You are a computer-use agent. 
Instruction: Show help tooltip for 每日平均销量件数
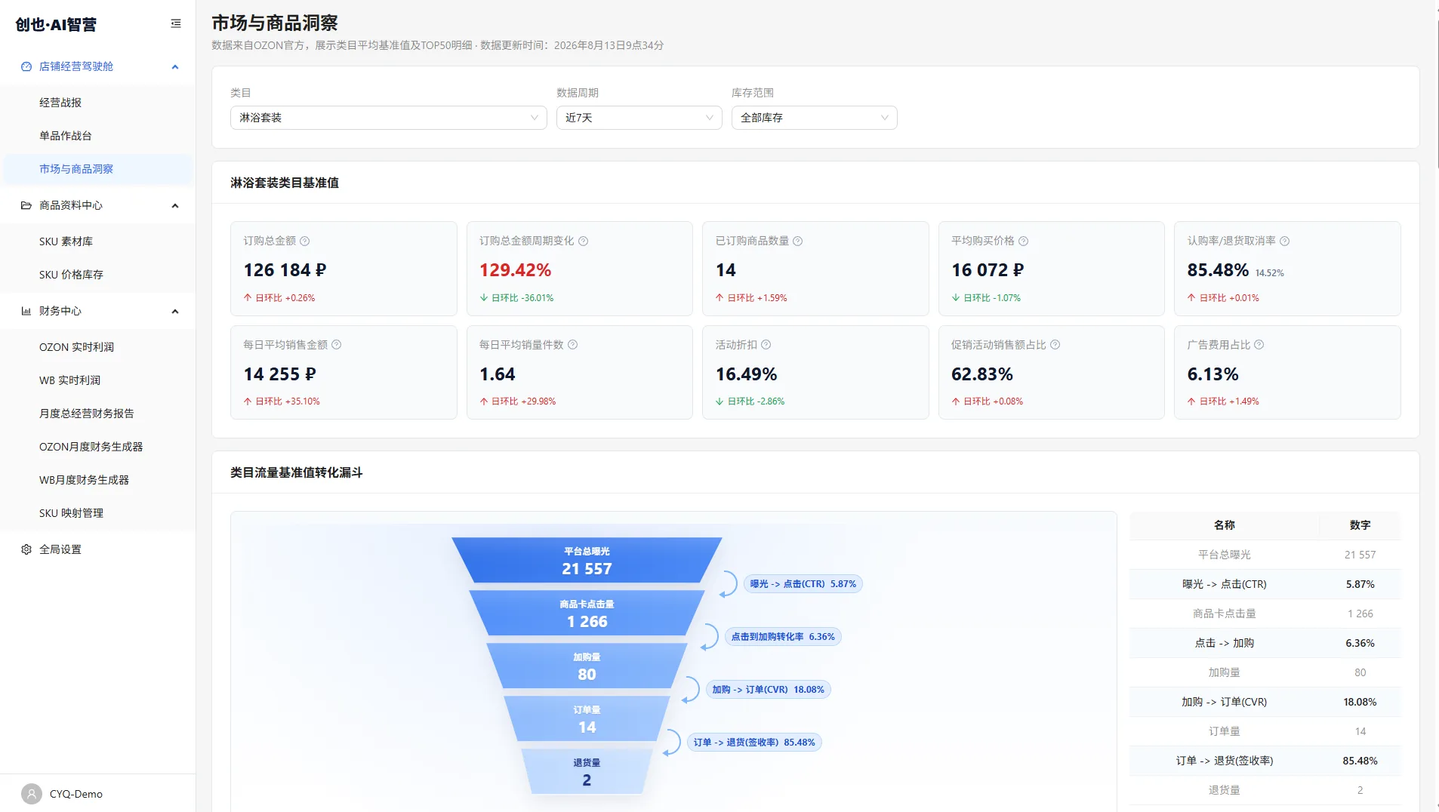tap(573, 345)
